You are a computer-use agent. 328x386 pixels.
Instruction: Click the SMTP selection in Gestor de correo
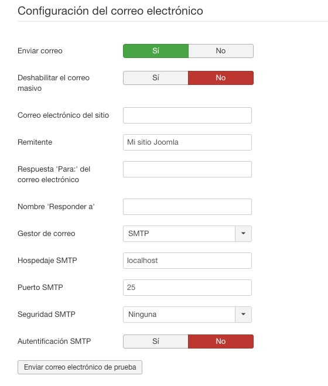point(179,234)
